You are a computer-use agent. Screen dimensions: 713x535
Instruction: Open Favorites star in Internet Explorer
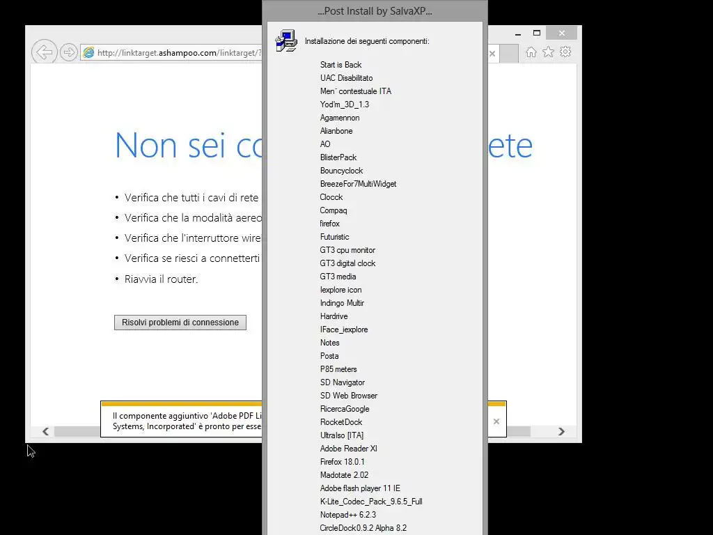[x=549, y=52]
